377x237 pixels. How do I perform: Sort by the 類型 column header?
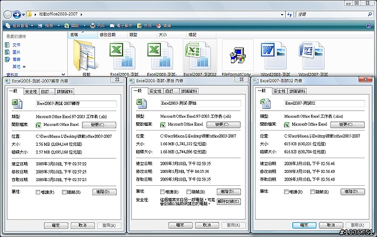click(142, 35)
